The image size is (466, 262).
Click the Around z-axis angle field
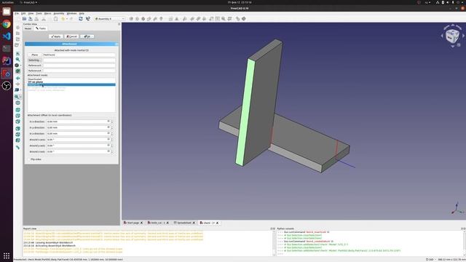(78, 151)
